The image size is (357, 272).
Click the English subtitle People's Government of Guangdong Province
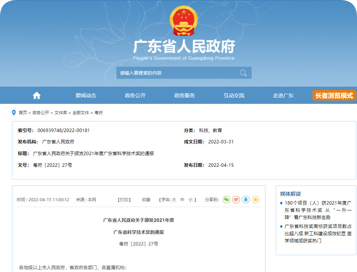click(x=184, y=58)
